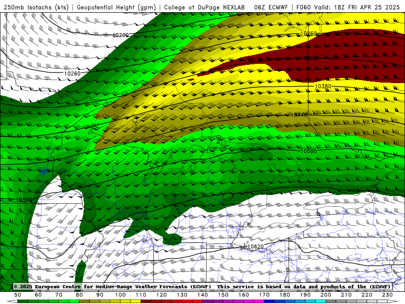This screenshot has width=405, height=304.
Task: Click the 140 value on color scale
Action: point(202,295)
